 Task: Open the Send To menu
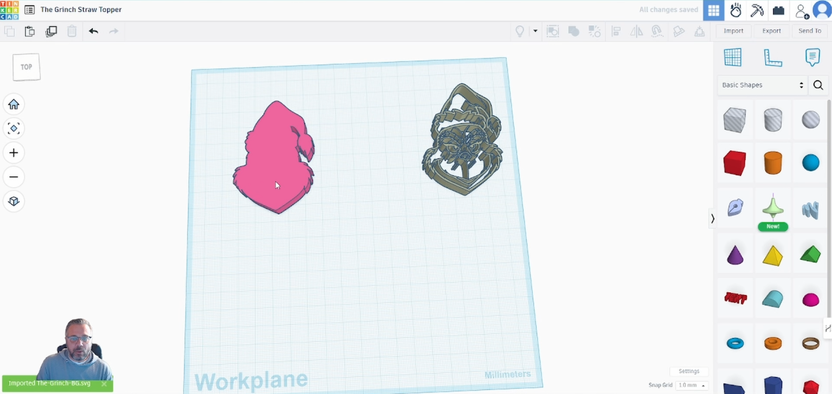click(809, 31)
